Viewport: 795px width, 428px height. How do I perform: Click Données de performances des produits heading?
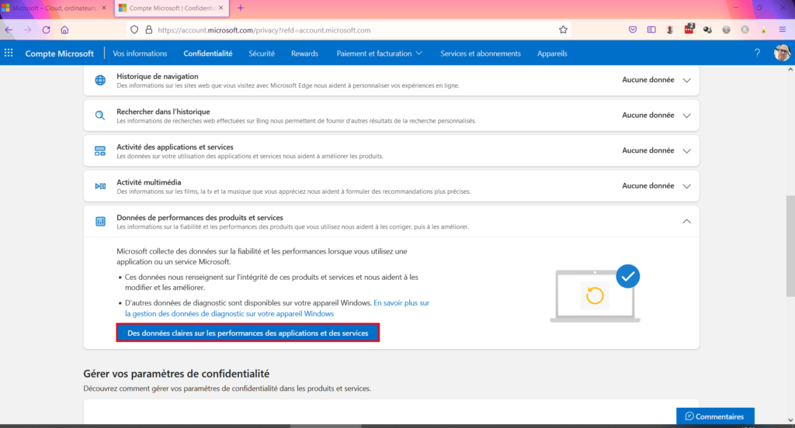200,217
